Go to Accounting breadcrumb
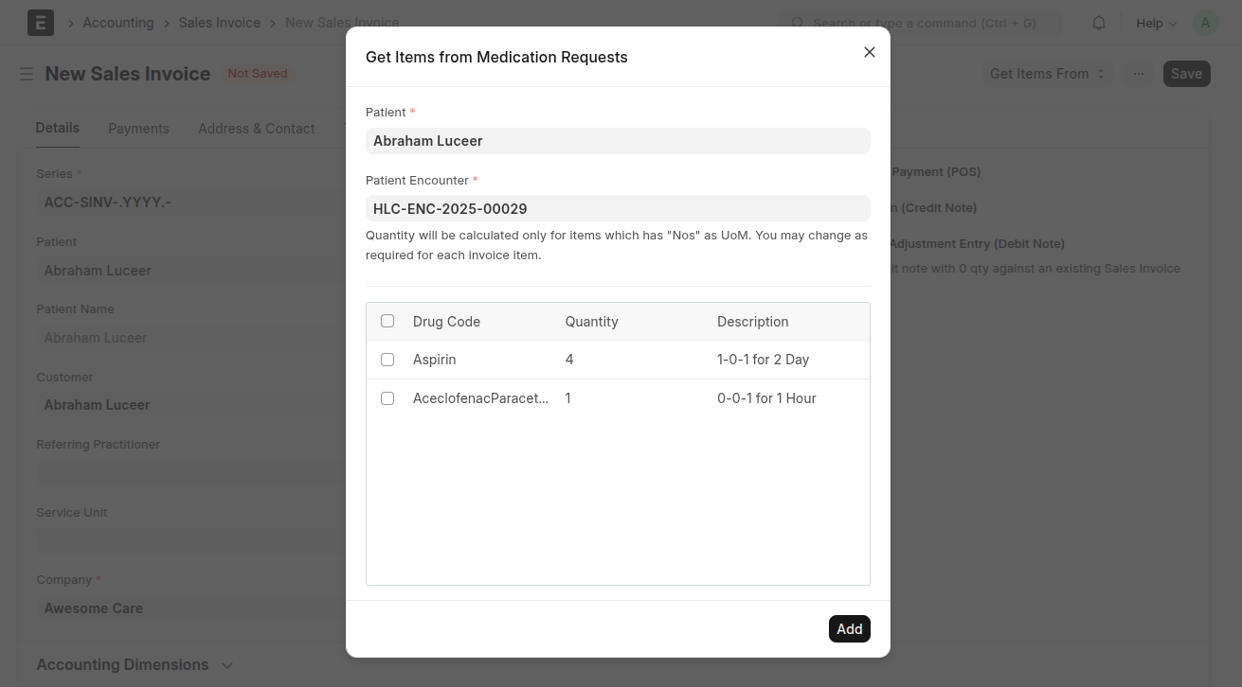1242x687 pixels. [x=118, y=23]
